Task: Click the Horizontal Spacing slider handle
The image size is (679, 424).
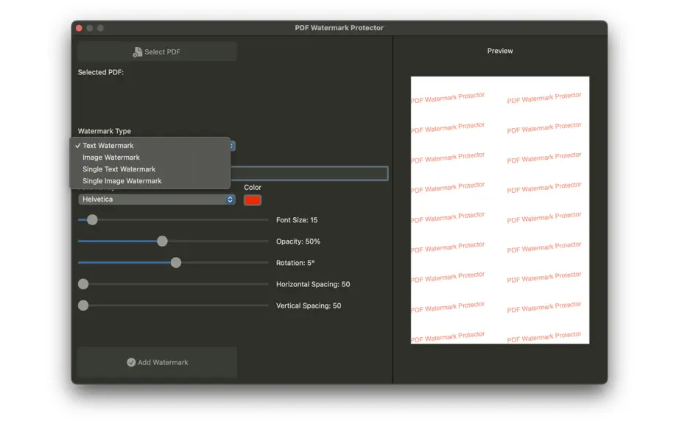Action: (83, 284)
